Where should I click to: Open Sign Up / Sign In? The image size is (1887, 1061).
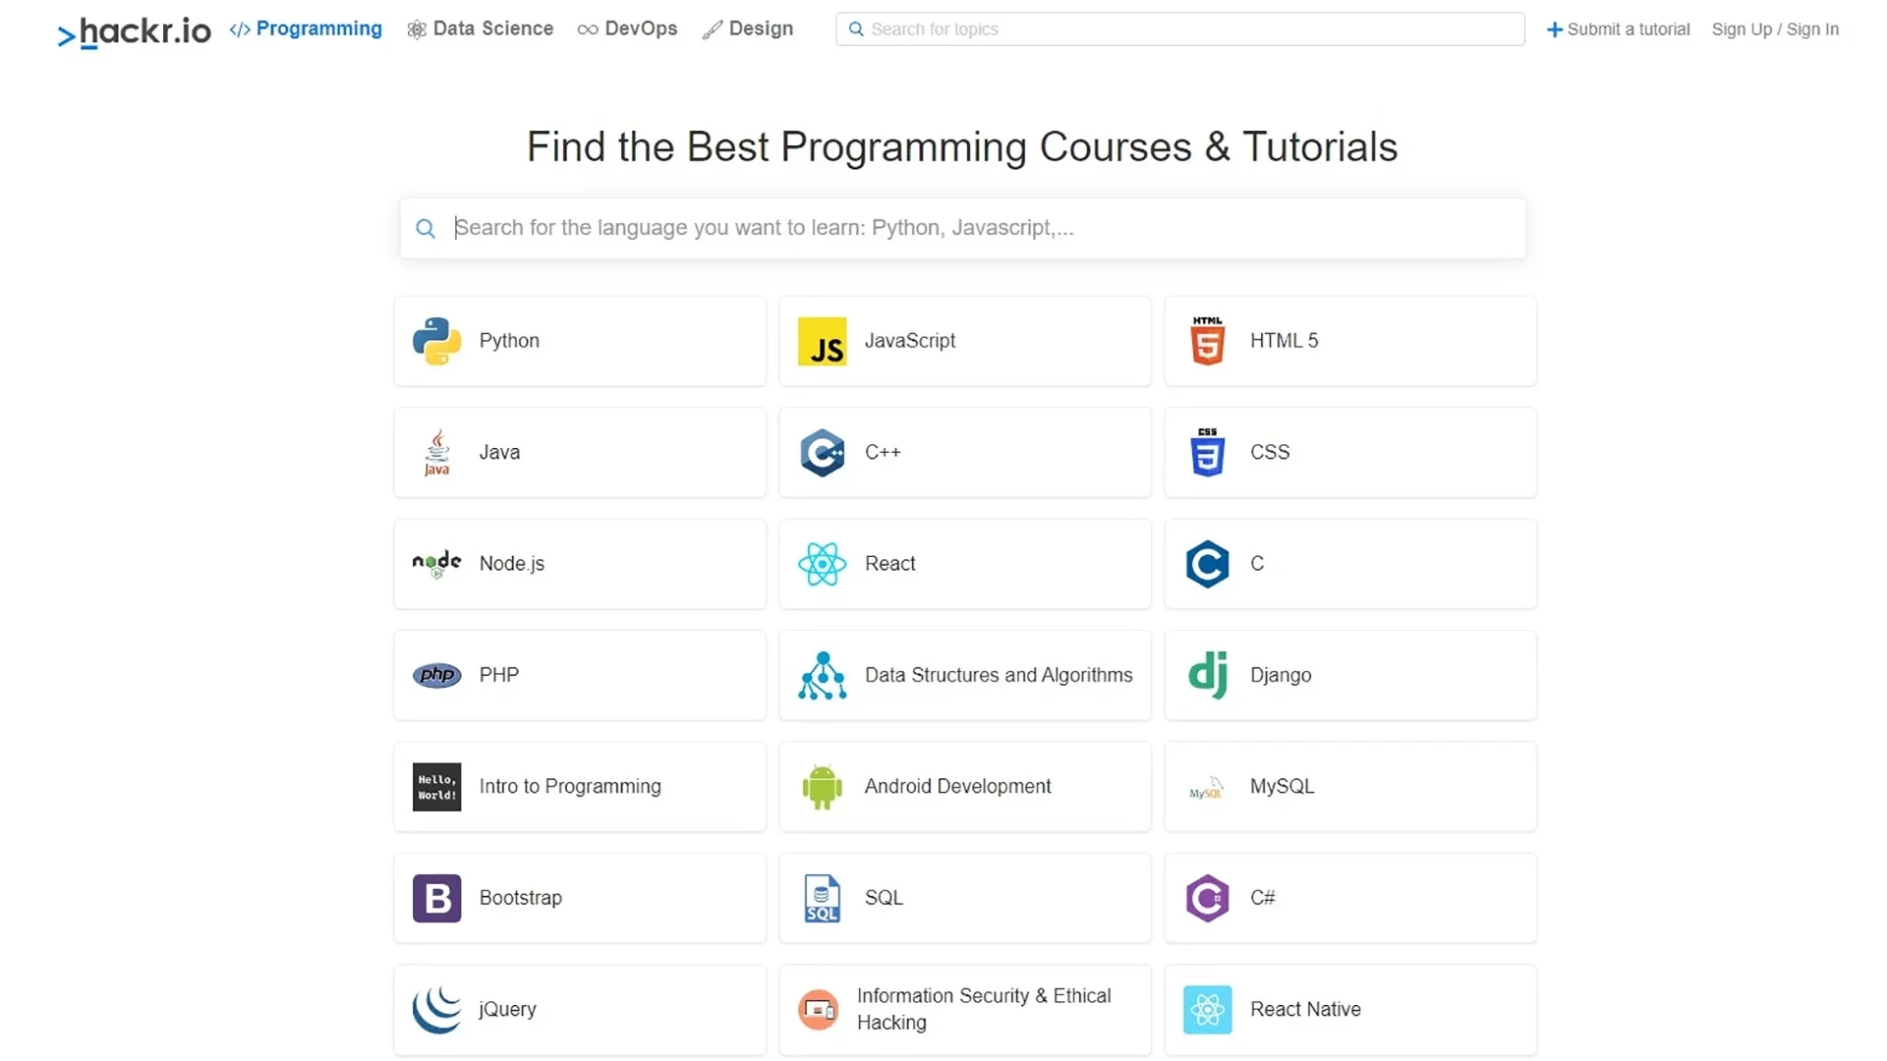tap(1774, 29)
